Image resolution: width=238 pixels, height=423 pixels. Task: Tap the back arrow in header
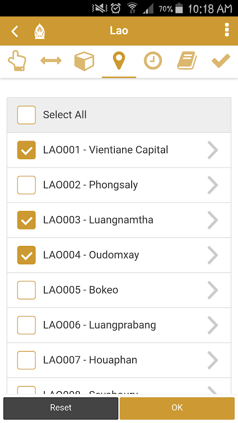tap(15, 31)
